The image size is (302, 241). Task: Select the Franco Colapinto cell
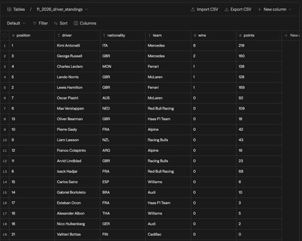77,150
